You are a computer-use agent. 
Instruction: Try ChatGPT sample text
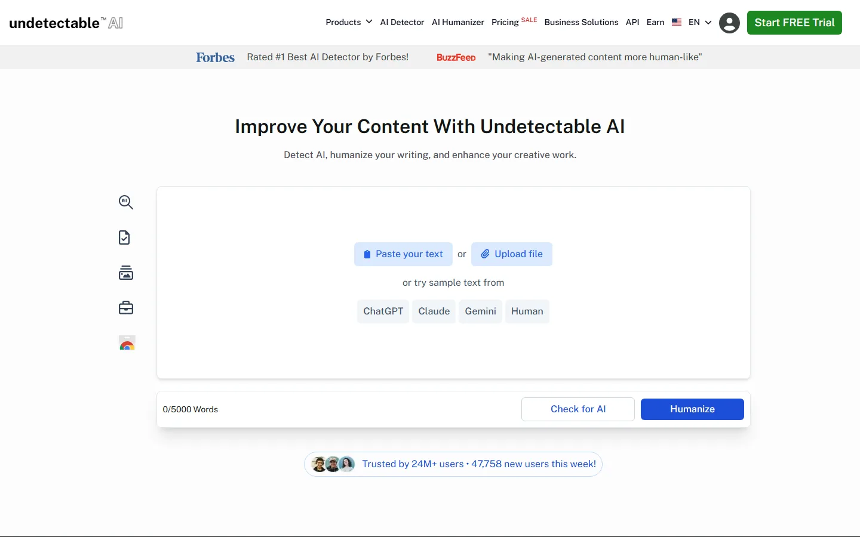pyautogui.click(x=383, y=311)
